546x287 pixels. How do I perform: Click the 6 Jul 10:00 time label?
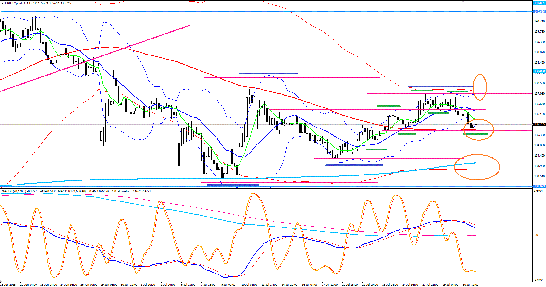(188, 285)
